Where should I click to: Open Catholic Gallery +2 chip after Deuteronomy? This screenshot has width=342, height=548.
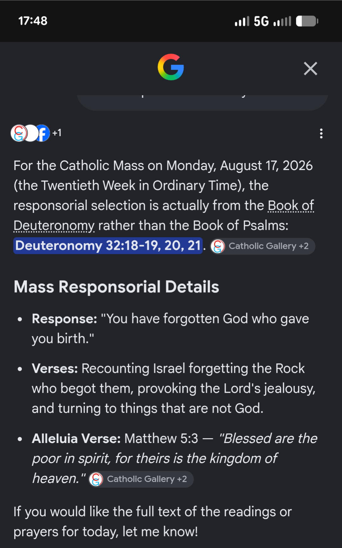pos(262,246)
